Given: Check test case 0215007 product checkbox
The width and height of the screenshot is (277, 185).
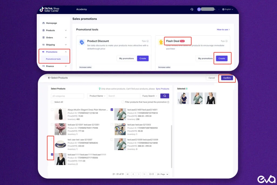Looking at the screenshot, I should pyautogui.click(x=52, y=139).
